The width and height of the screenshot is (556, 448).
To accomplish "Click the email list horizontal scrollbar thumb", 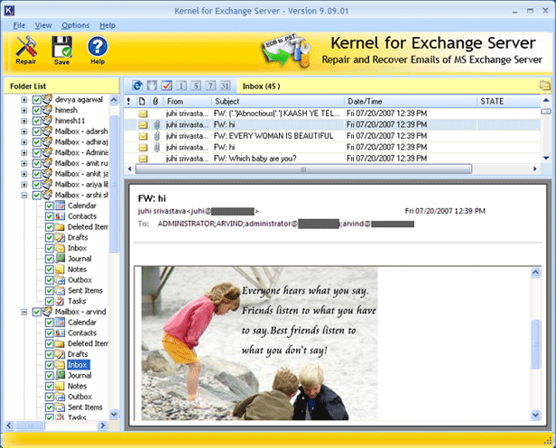I will [303, 169].
